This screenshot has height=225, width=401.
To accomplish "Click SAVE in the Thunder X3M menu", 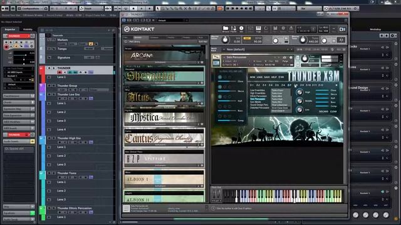I will click(267, 77).
